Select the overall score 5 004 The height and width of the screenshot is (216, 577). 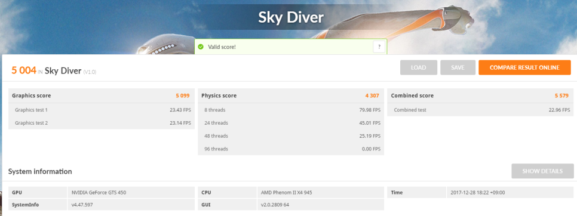[x=24, y=70]
